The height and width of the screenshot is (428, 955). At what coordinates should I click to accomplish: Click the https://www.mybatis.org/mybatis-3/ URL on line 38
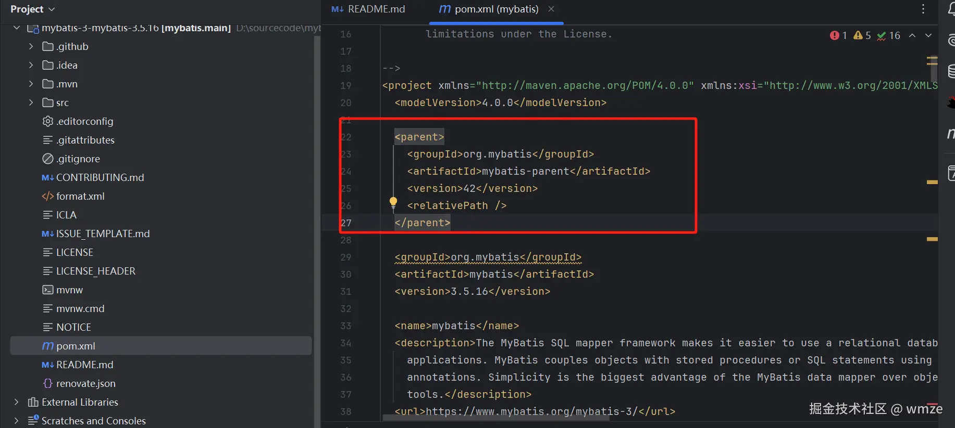click(532, 411)
